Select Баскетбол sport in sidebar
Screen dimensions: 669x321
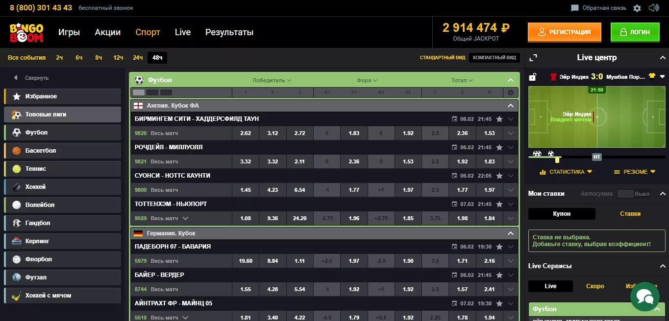(x=63, y=151)
